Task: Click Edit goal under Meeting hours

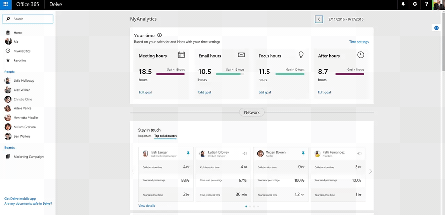Action: click(145, 92)
